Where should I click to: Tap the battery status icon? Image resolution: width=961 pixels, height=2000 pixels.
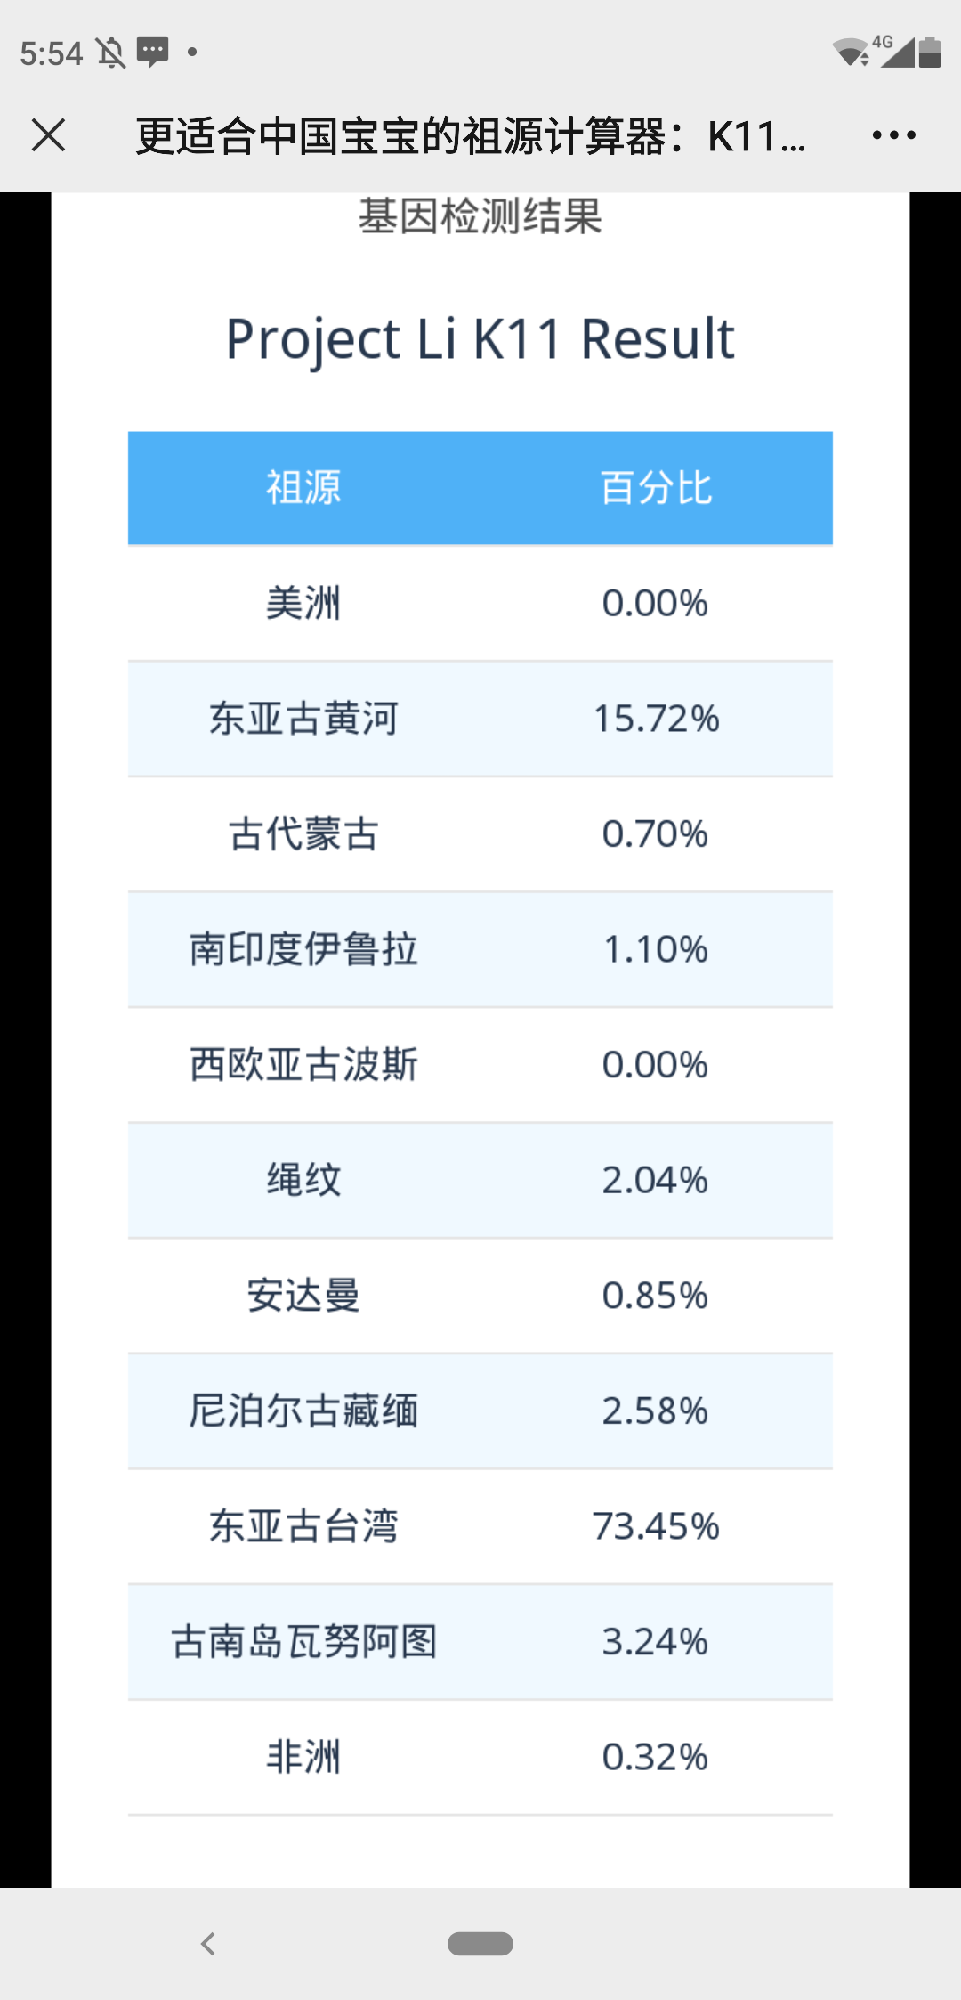pos(930,52)
